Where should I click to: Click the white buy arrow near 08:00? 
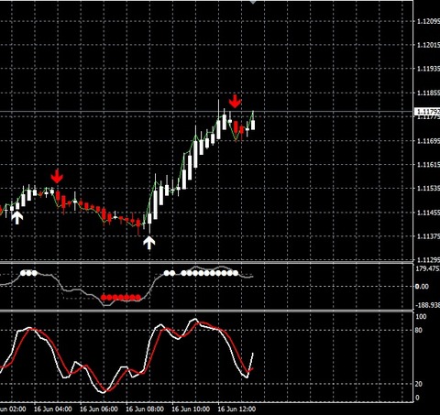[149, 243]
